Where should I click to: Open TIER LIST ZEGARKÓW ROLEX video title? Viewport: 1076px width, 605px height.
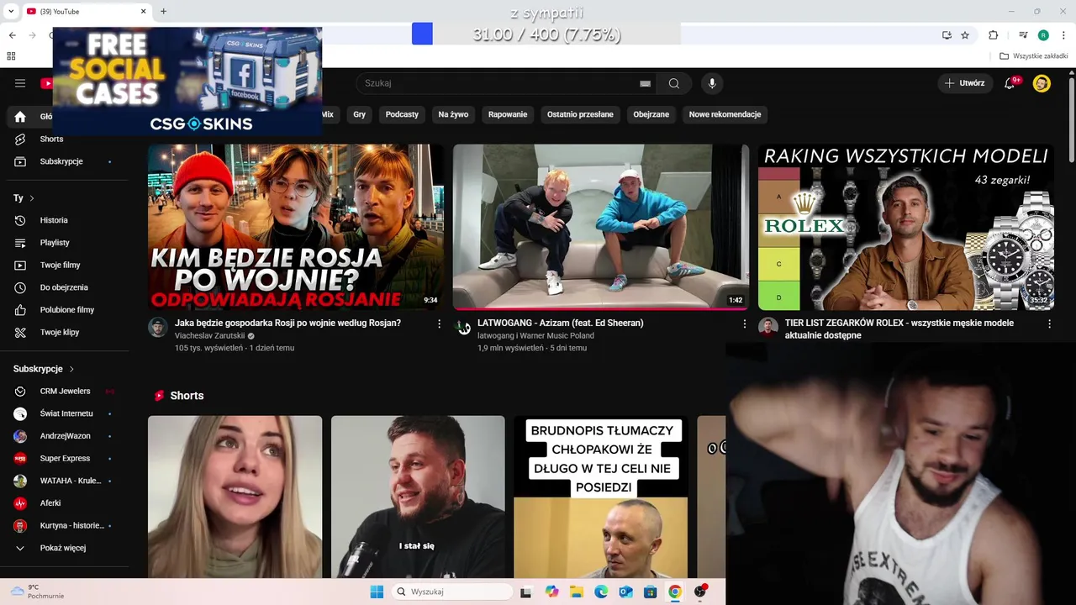click(x=899, y=329)
